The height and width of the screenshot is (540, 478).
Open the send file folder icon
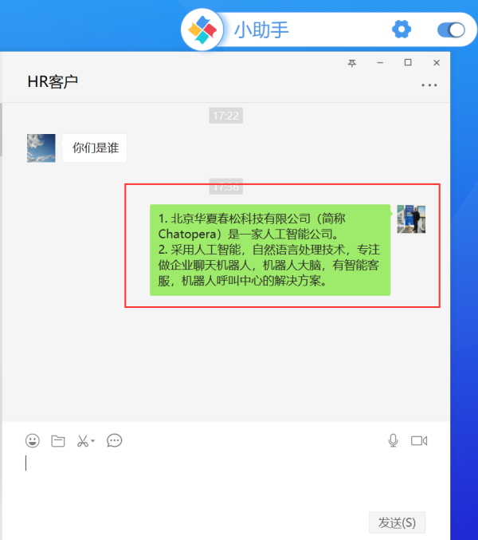tap(58, 441)
